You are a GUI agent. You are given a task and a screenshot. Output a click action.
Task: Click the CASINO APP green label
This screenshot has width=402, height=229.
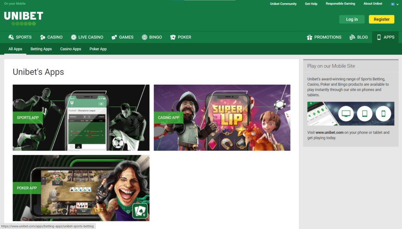(169, 118)
